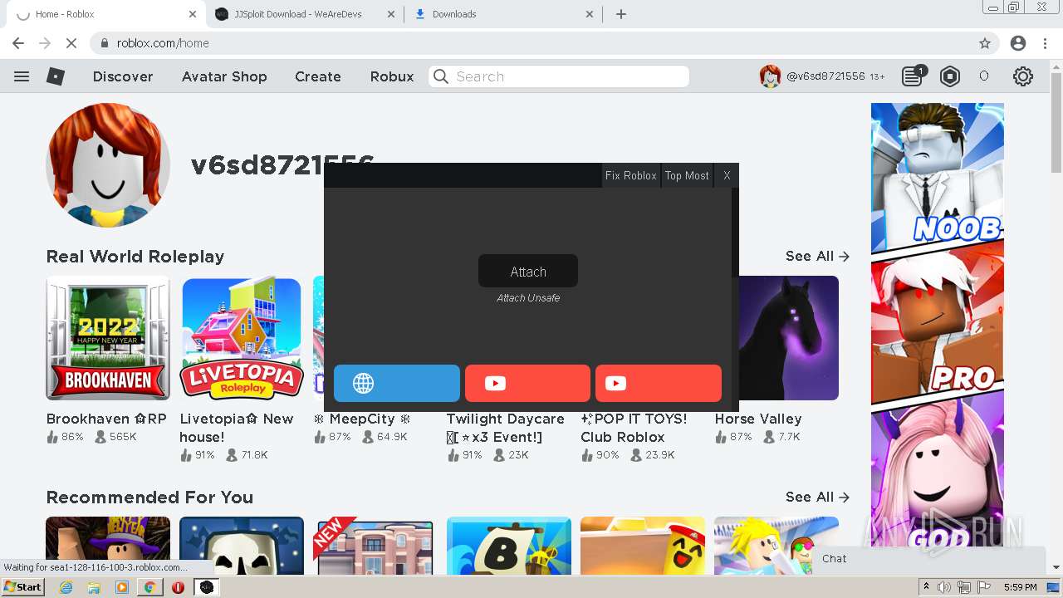Open Chrome three-dot menu
Viewport: 1063px width, 598px height.
(1046, 43)
